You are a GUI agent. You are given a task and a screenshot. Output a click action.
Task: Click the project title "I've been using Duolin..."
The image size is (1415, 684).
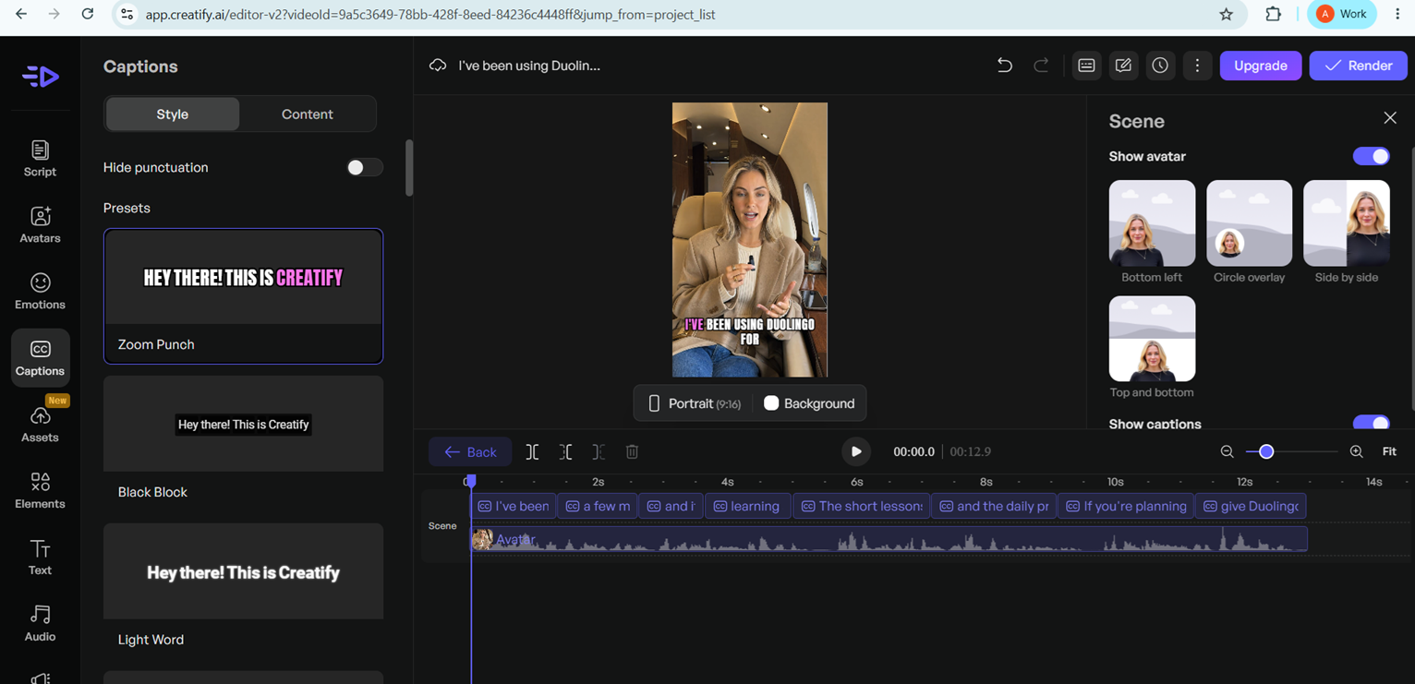tap(529, 66)
